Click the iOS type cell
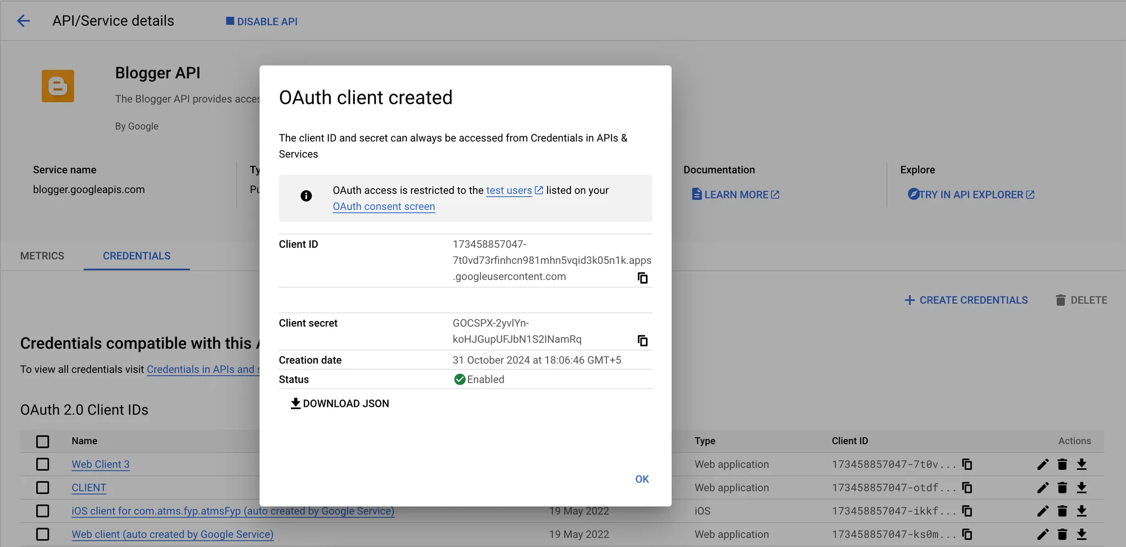This screenshot has height=547, width=1126. [703, 511]
